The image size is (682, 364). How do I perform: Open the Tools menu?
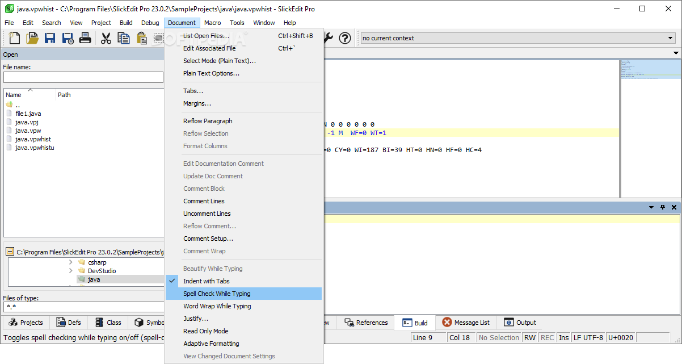pyautogui.click(x=237, y=23)
